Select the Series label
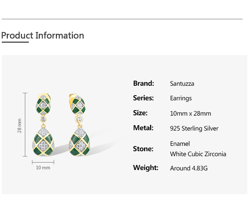The image size is (249, 212). coord(143,98)
